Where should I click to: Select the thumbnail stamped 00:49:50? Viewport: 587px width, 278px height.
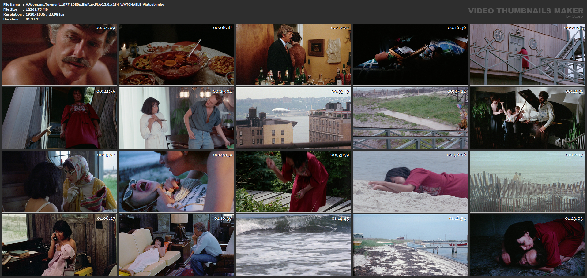click(176, 181)
